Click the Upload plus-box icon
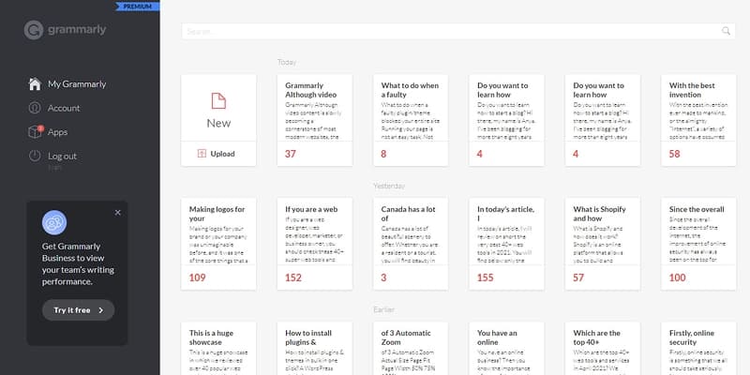 tap(202, 154)
